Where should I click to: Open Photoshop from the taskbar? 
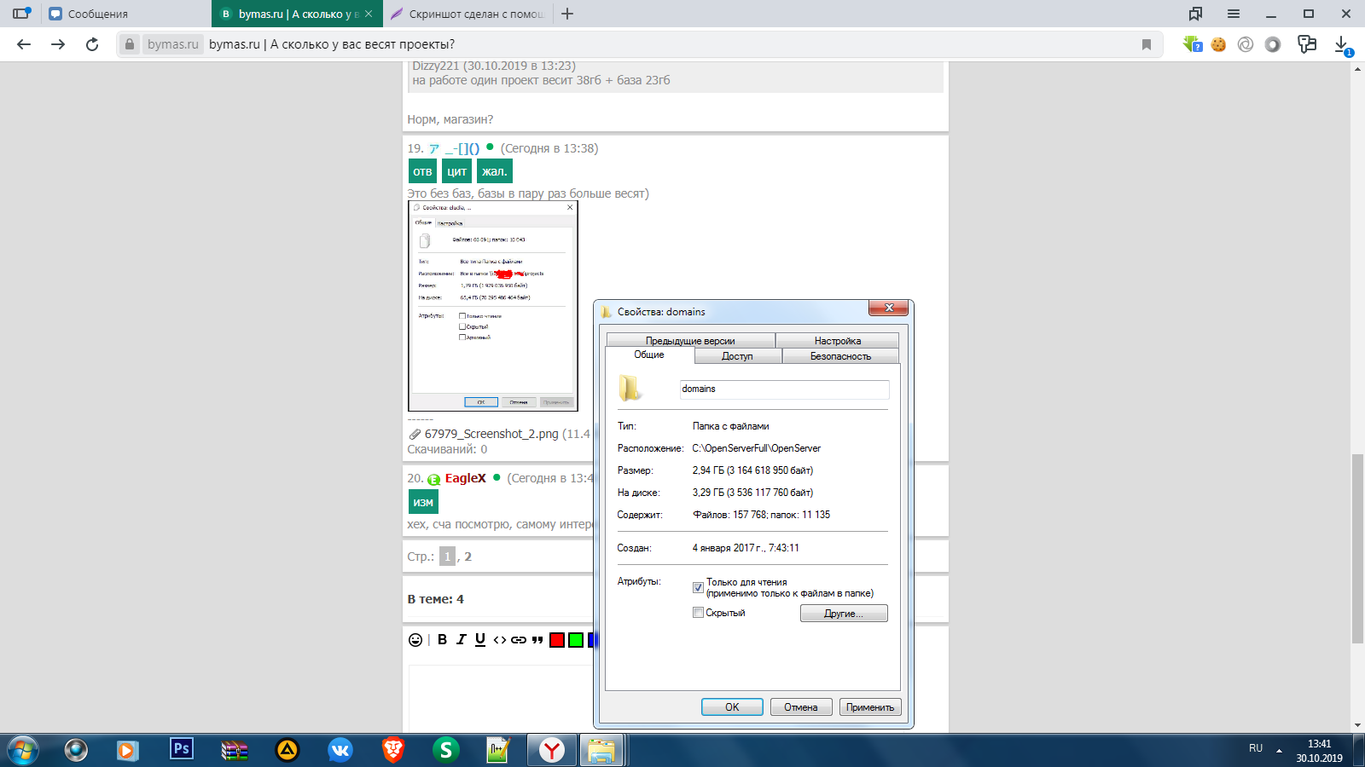click(182, 749)
